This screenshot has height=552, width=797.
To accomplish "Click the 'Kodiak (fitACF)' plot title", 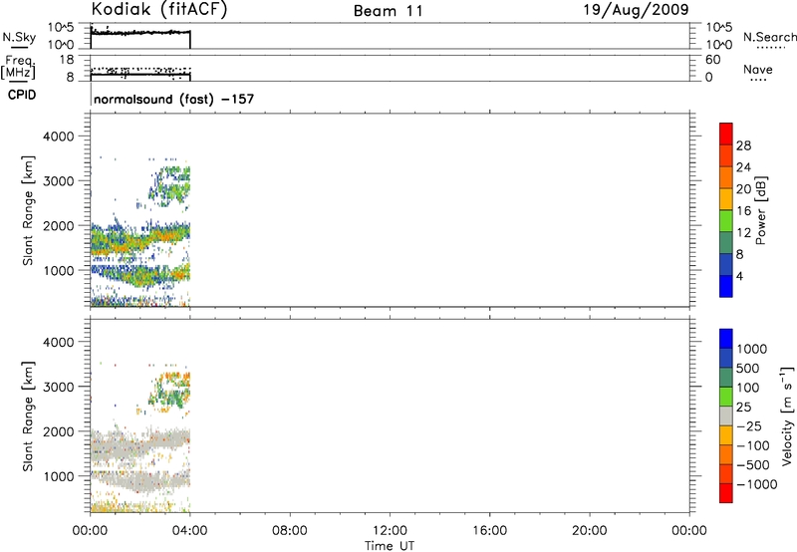I will 159,10.
